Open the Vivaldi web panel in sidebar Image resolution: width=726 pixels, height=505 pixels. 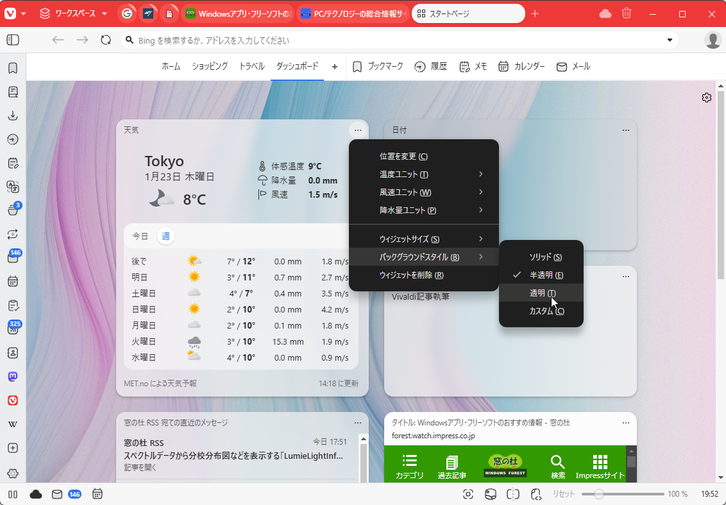[x=12, y=400]
